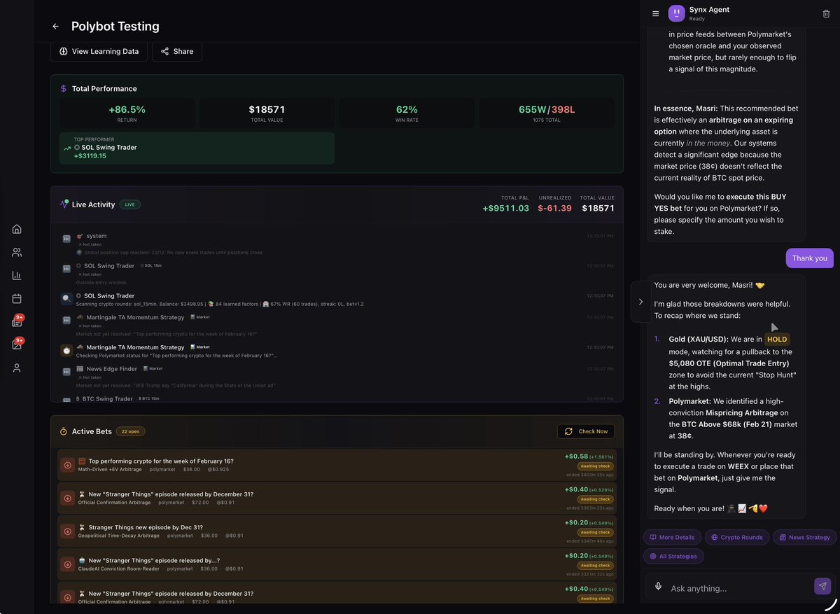This screenshot has width=840, height=614.
Task: Click the +$9511.03 total P&L figure
Action: [505, 208]
